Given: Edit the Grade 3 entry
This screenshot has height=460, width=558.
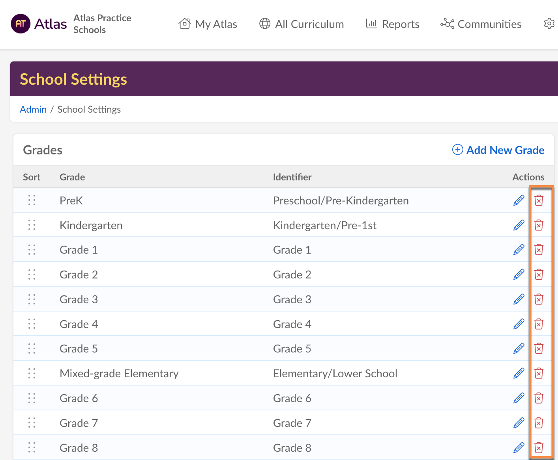Looking at the screenshot, I should tap(519, 299).
